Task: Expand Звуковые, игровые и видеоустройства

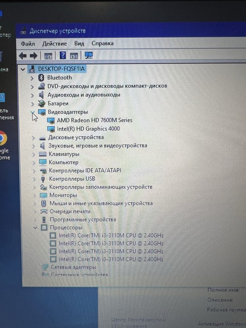Action: [x=33, y=146]
